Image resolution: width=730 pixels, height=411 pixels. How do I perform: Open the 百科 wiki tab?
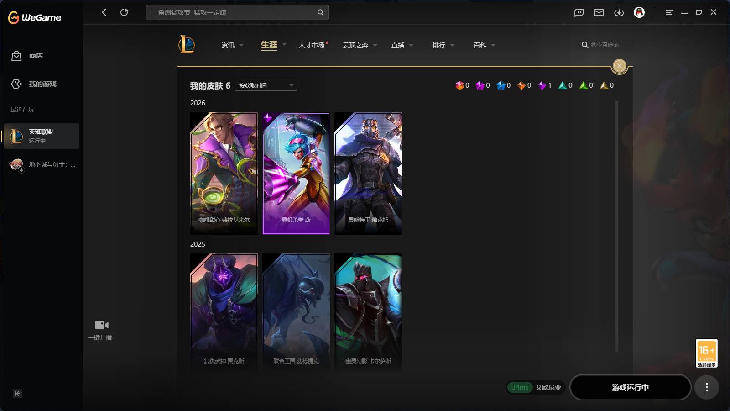480,45
